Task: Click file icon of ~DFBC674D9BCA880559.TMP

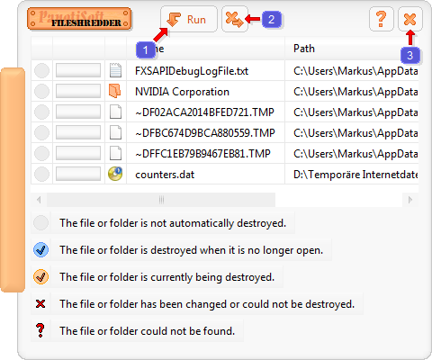Action: (x=115, y=132)
